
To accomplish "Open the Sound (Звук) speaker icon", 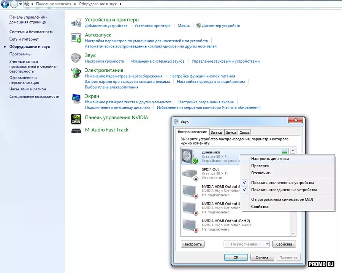I will click(76, 58).
